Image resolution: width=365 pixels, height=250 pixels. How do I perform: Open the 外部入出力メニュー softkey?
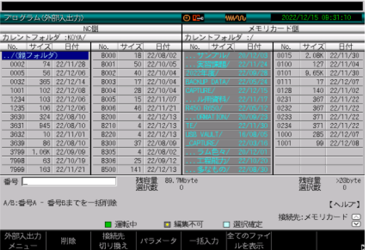pos(23,240)
